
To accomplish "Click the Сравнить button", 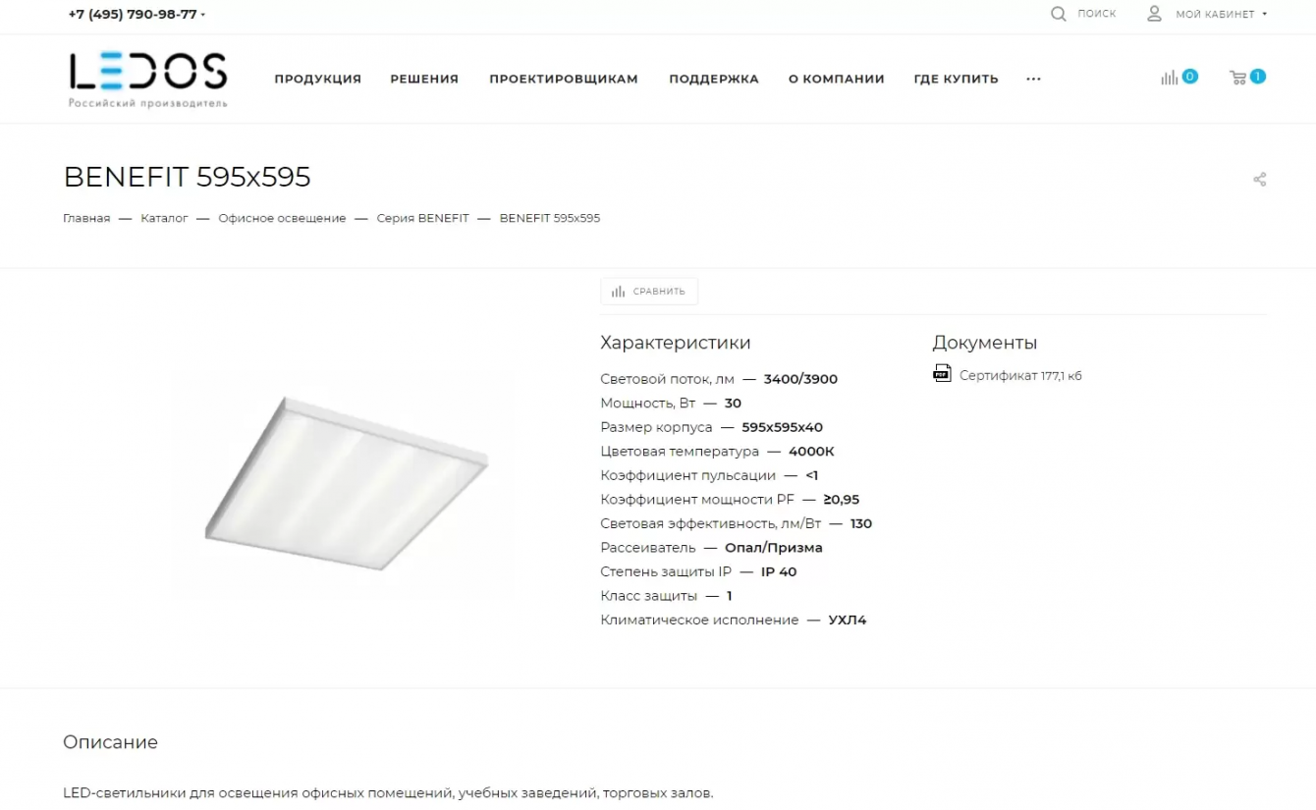I will (x=649, y=292).
